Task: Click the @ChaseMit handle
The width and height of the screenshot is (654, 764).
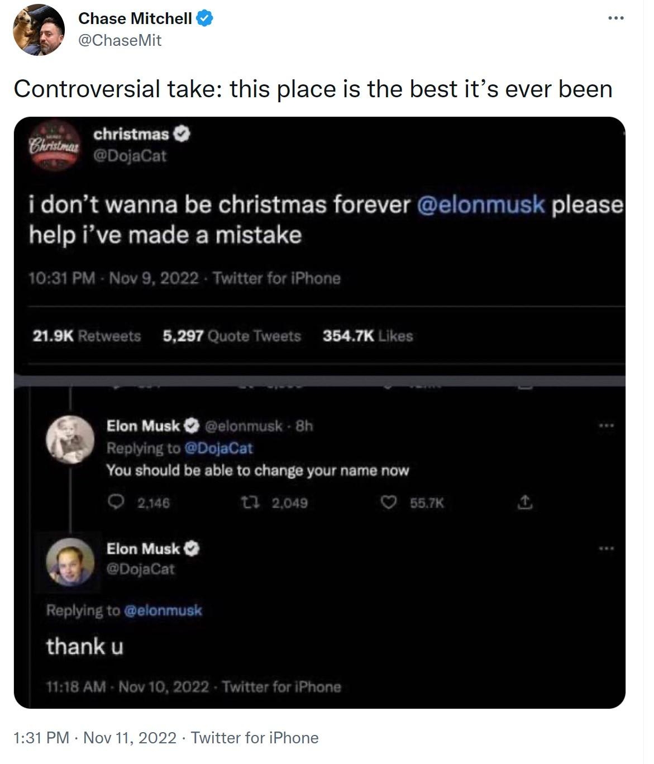Action: pyautogui.click(x=120, y=40)
